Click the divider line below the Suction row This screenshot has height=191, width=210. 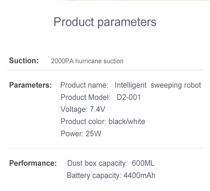coord(105,70)
